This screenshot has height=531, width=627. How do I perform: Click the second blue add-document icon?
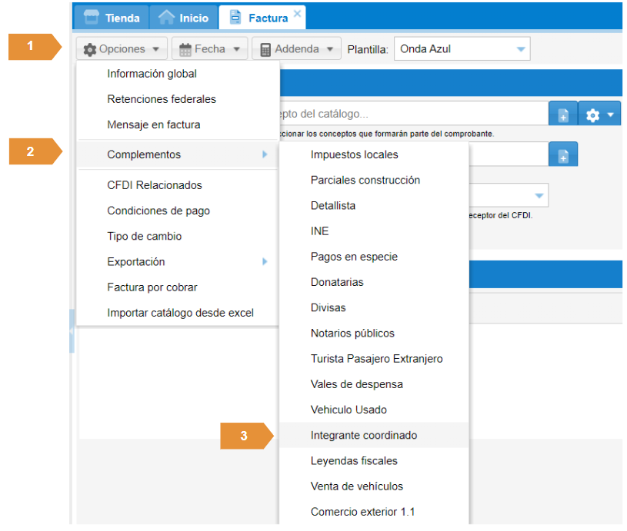click(x=563, y=154)
